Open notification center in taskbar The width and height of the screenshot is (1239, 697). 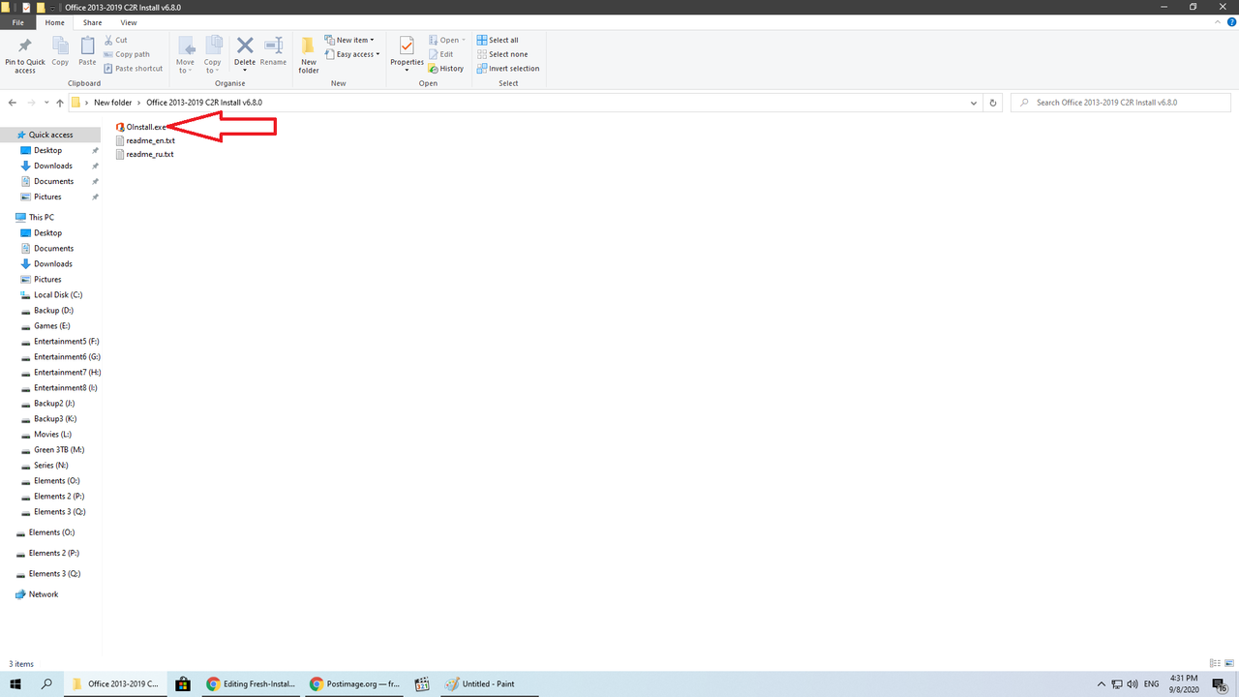tap(1220, 683)
